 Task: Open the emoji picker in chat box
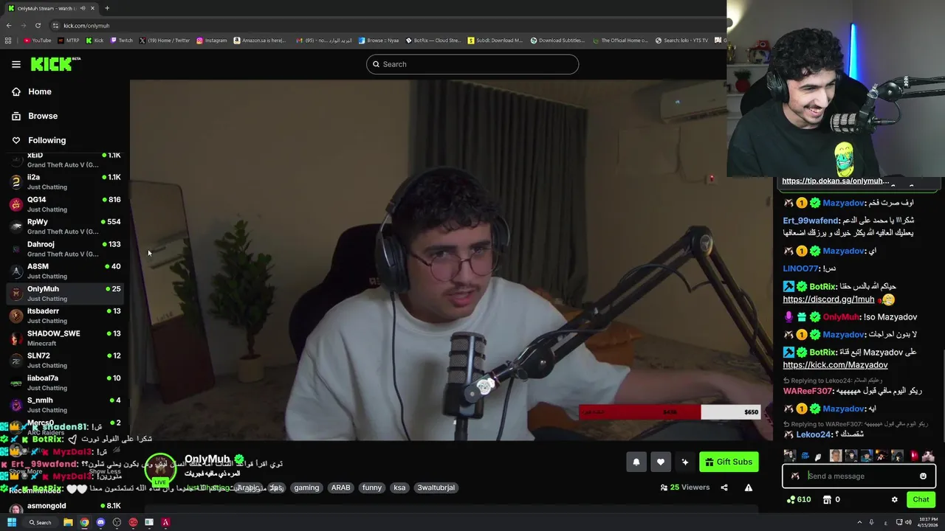(923, 476)
